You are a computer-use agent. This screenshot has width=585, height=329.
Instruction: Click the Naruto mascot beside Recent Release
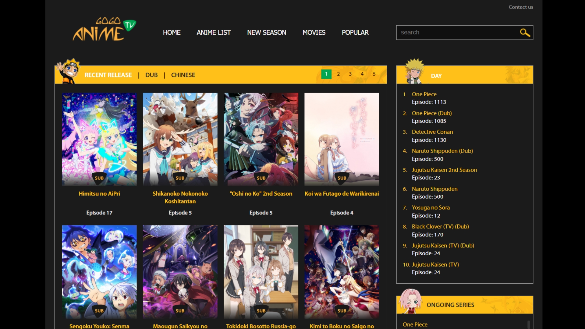[69, 71]
